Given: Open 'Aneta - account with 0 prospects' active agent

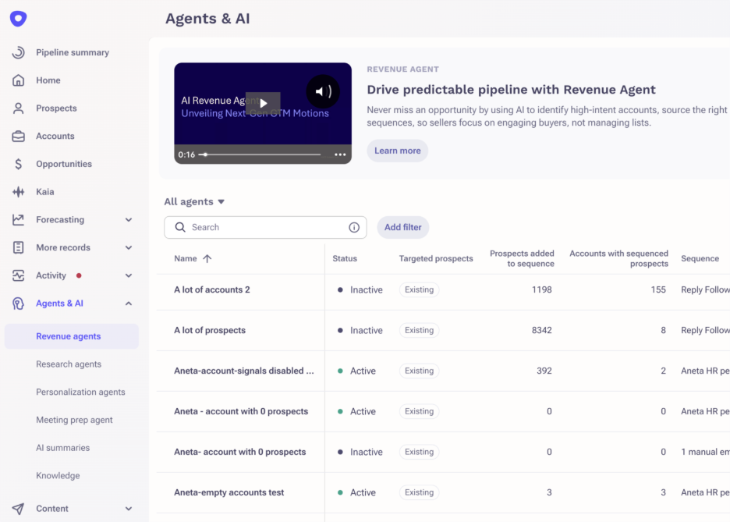Looking at the screenshot, I should (x=241, y=411).
